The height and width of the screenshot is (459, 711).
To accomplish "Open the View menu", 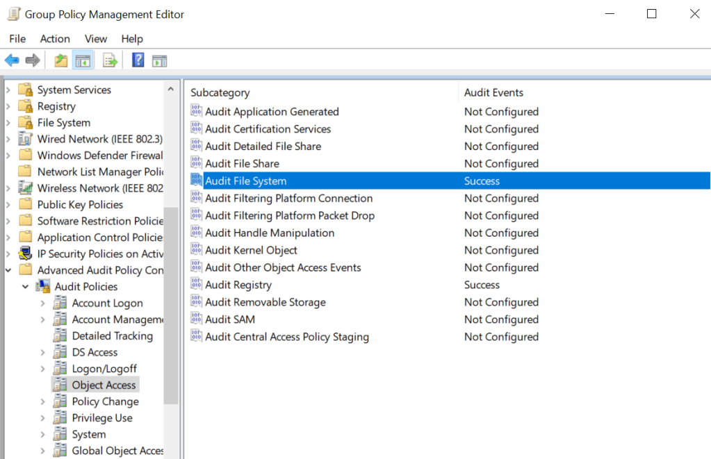I will 96,39.
